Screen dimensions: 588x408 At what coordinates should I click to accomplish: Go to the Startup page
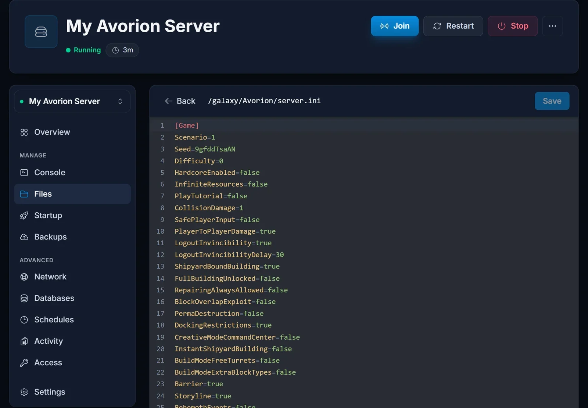point(72,216)
